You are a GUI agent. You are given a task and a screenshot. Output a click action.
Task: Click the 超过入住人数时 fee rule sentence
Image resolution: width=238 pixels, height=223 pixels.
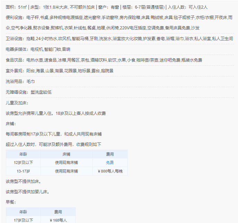tap(53, 145)
